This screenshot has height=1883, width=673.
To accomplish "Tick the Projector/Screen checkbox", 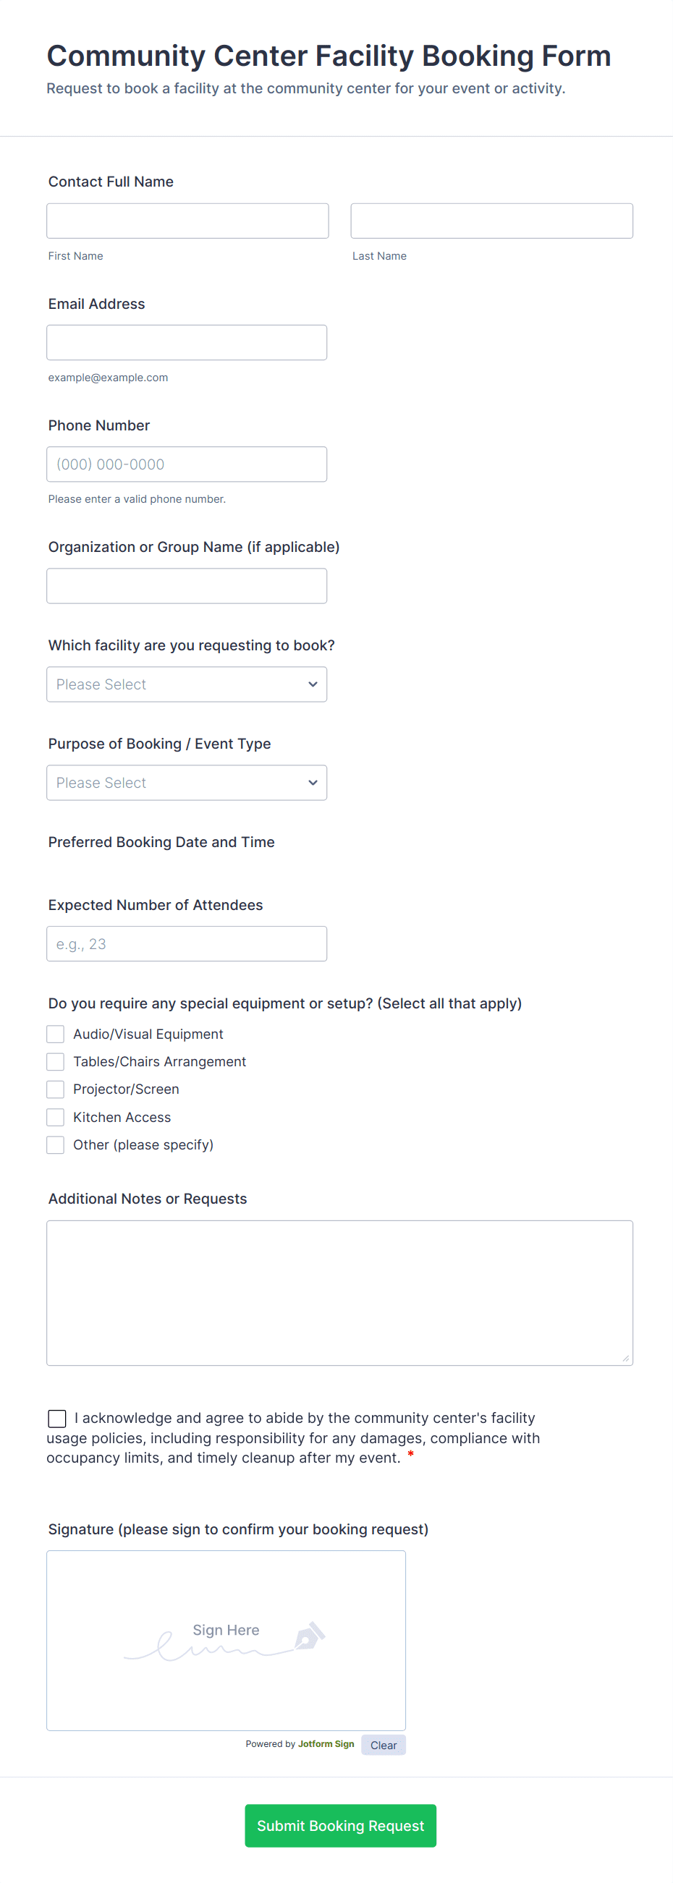I will pyautogui.click(x=56, y=1089).
